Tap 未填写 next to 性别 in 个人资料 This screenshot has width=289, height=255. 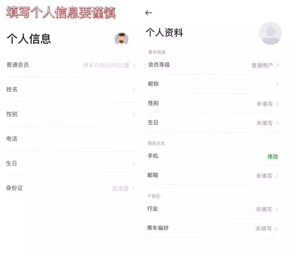(264, 104)
